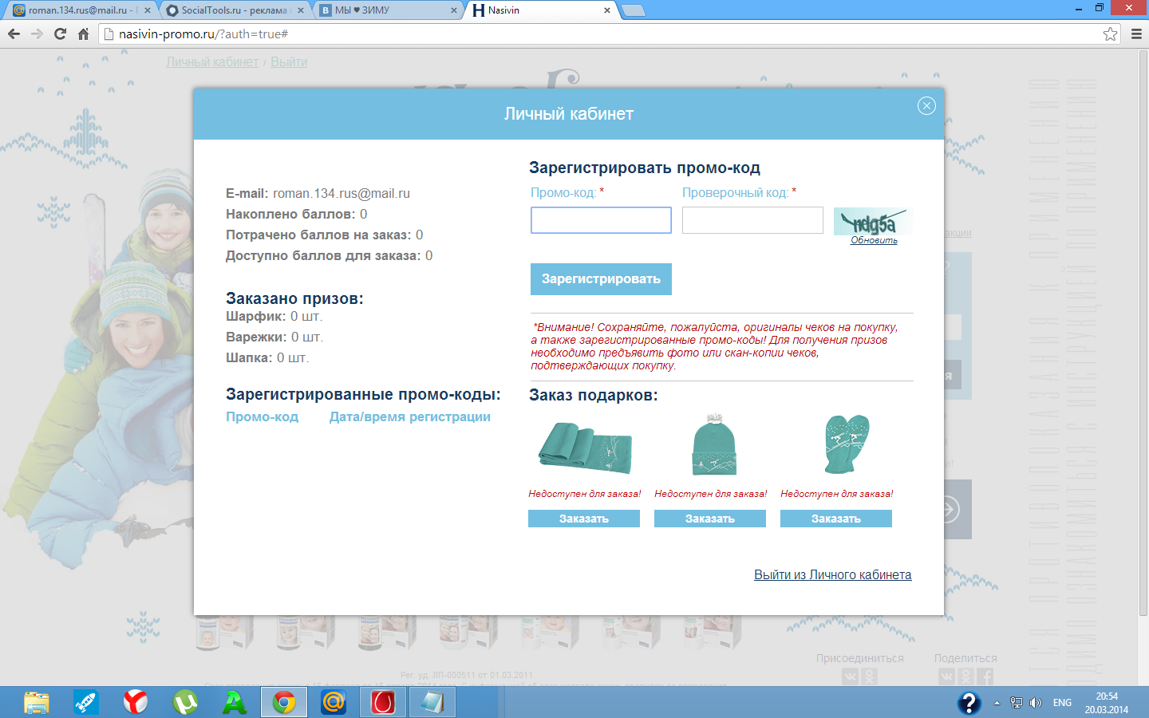Order the mittens with its Заказать button
Screen dimensions: 1149x718
pyautogui.click(x=836, y=519)
